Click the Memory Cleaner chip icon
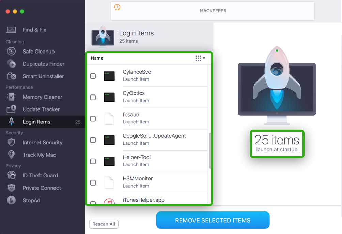Viewport: 342px width, 234px height. click(x=11, y=97)
